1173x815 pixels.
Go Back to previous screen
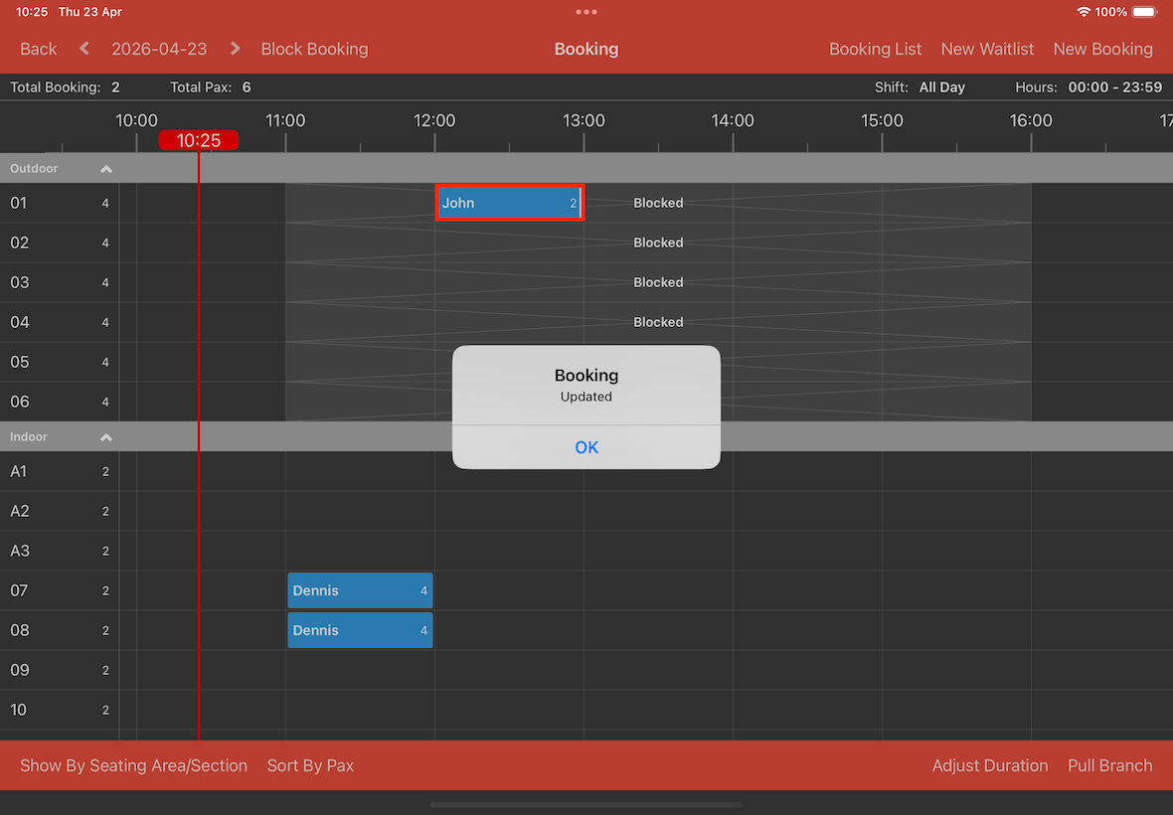click(38, 49)
